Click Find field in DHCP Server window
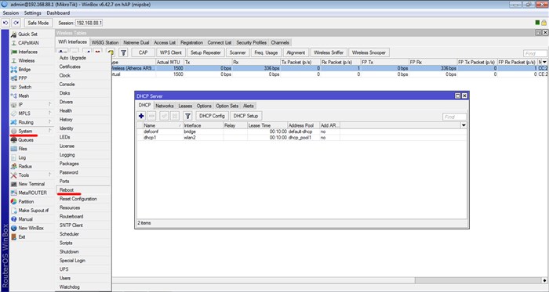The width and height of the screenshot is (549, 292). pos(454,117)
